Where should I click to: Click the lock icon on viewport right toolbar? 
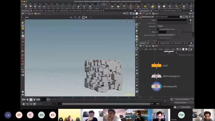[x=137, y=31]
